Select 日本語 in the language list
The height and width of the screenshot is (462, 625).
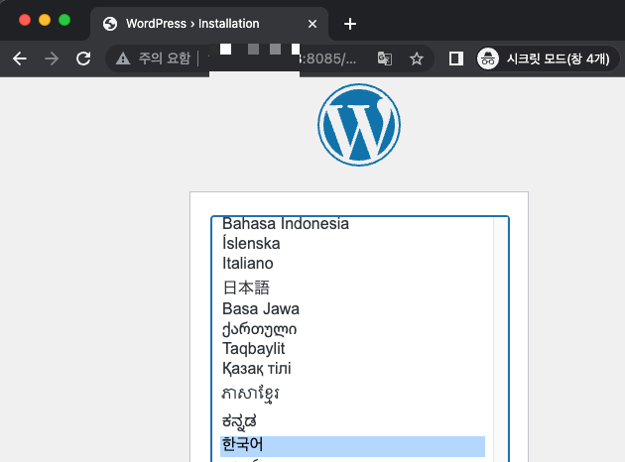pos(353,288)
